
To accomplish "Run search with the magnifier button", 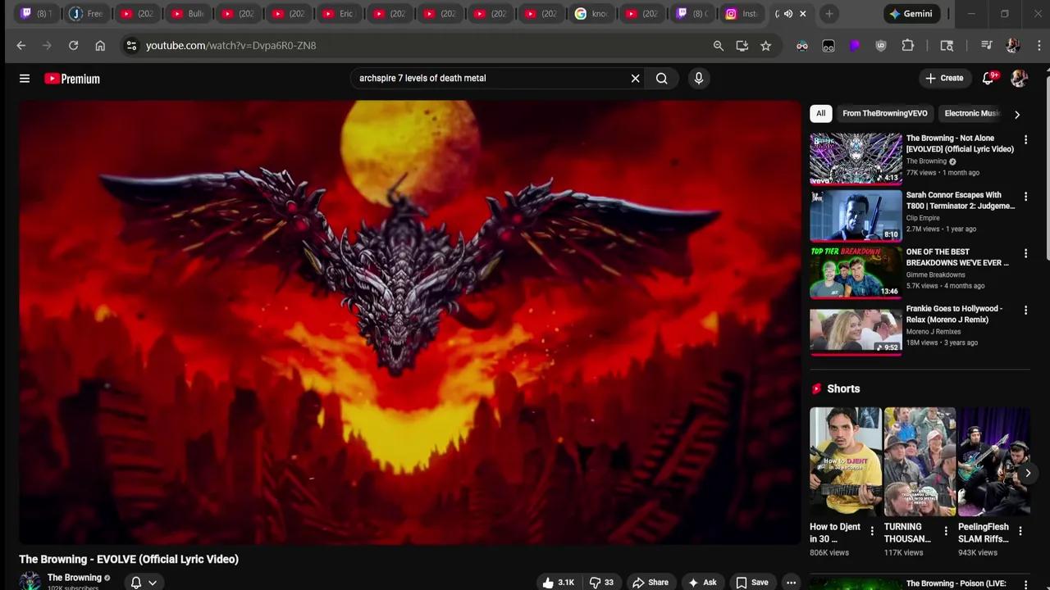I will (x=661, y=79).
